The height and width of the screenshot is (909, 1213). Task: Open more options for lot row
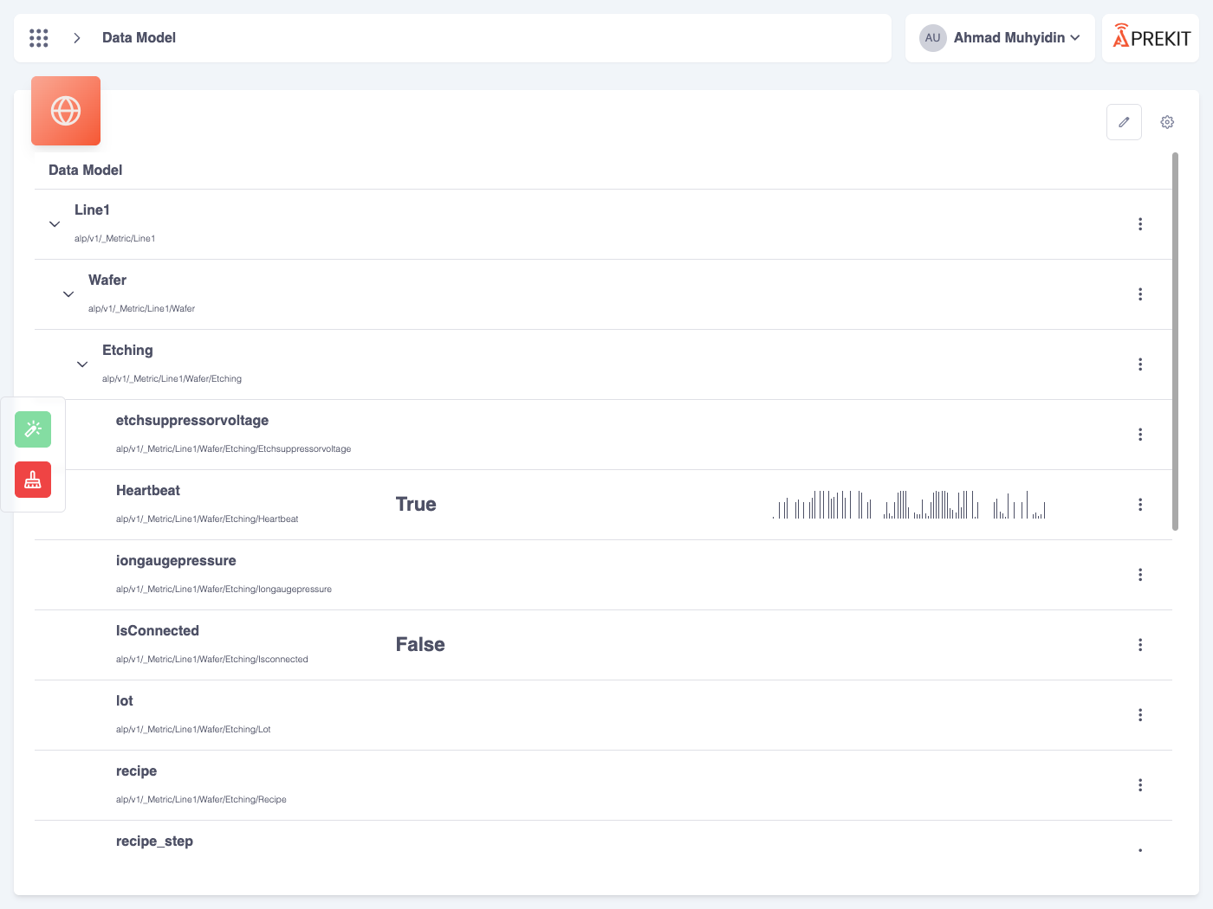(x=1140, y=715)
